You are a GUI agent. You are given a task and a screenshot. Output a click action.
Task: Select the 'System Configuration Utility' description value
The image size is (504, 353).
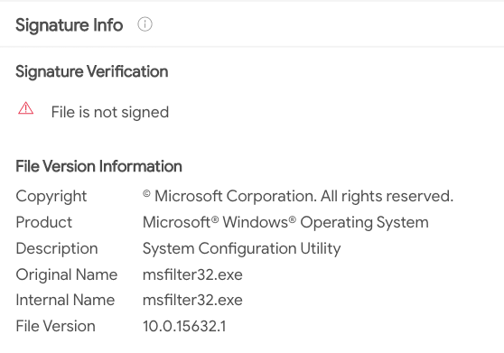(241, 249)
